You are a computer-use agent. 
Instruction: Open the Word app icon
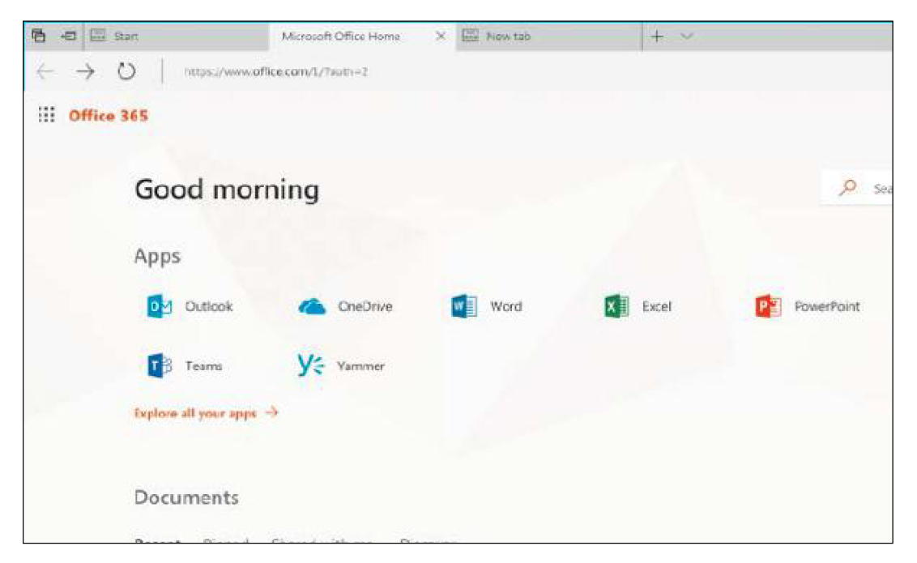pyautogui.click(x=464, y=306)
